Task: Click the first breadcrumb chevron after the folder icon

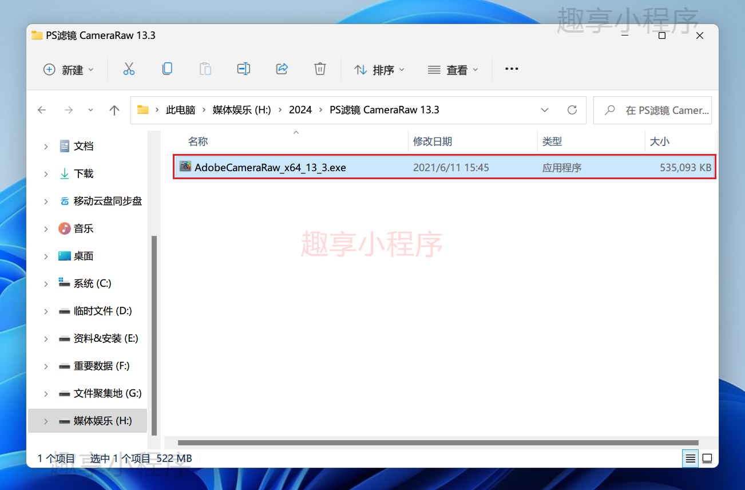Action: 158,110
